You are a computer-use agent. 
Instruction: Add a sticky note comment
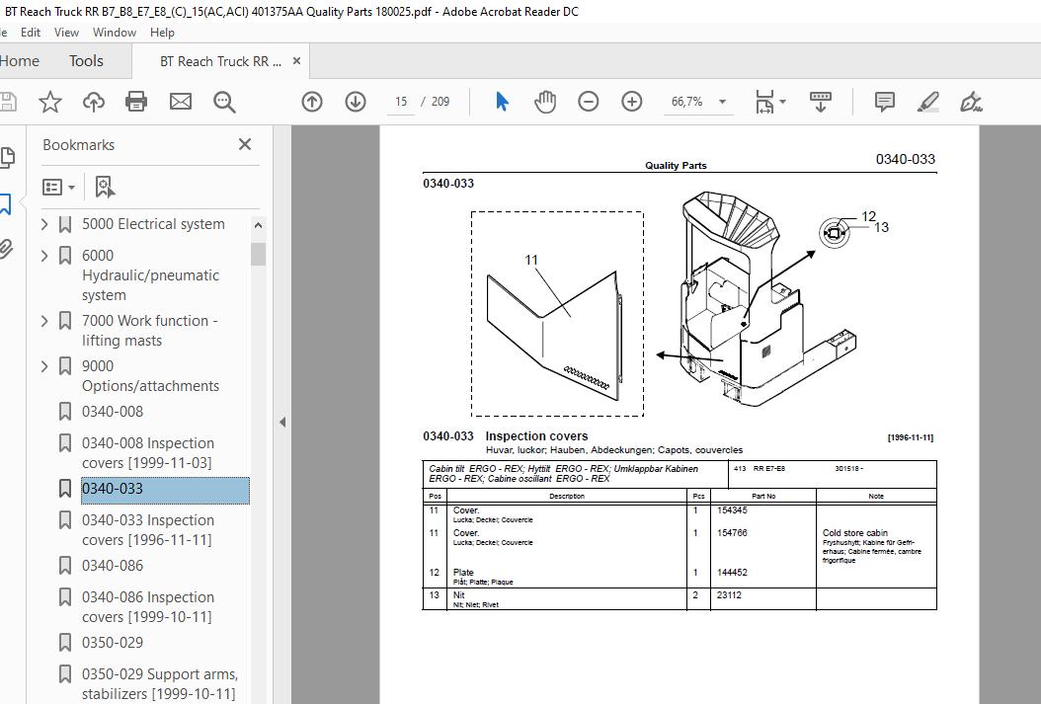[884, 101]
